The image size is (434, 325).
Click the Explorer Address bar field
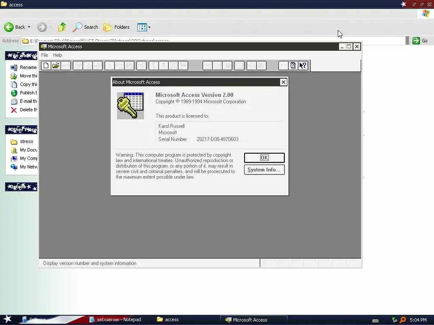click(x=213, y=41)
